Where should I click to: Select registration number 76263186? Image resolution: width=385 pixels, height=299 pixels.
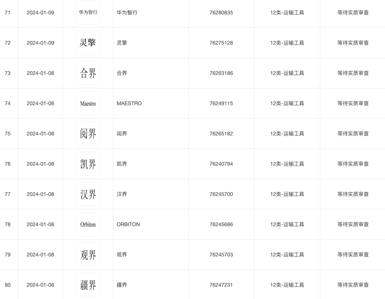point(221,73)
